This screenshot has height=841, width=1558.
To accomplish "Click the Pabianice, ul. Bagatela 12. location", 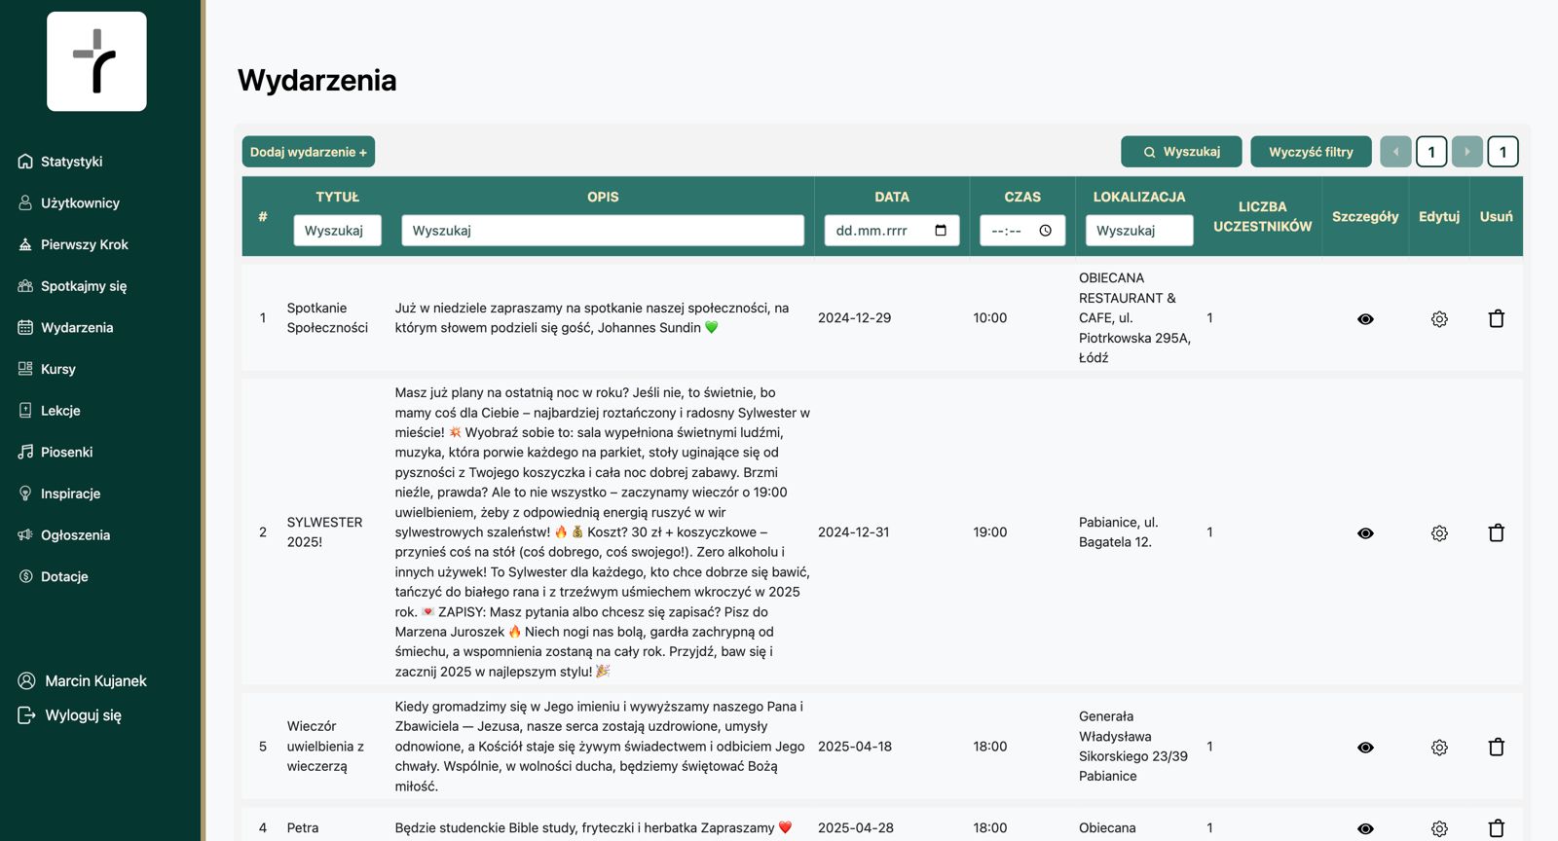I will tap(1118, 531).
